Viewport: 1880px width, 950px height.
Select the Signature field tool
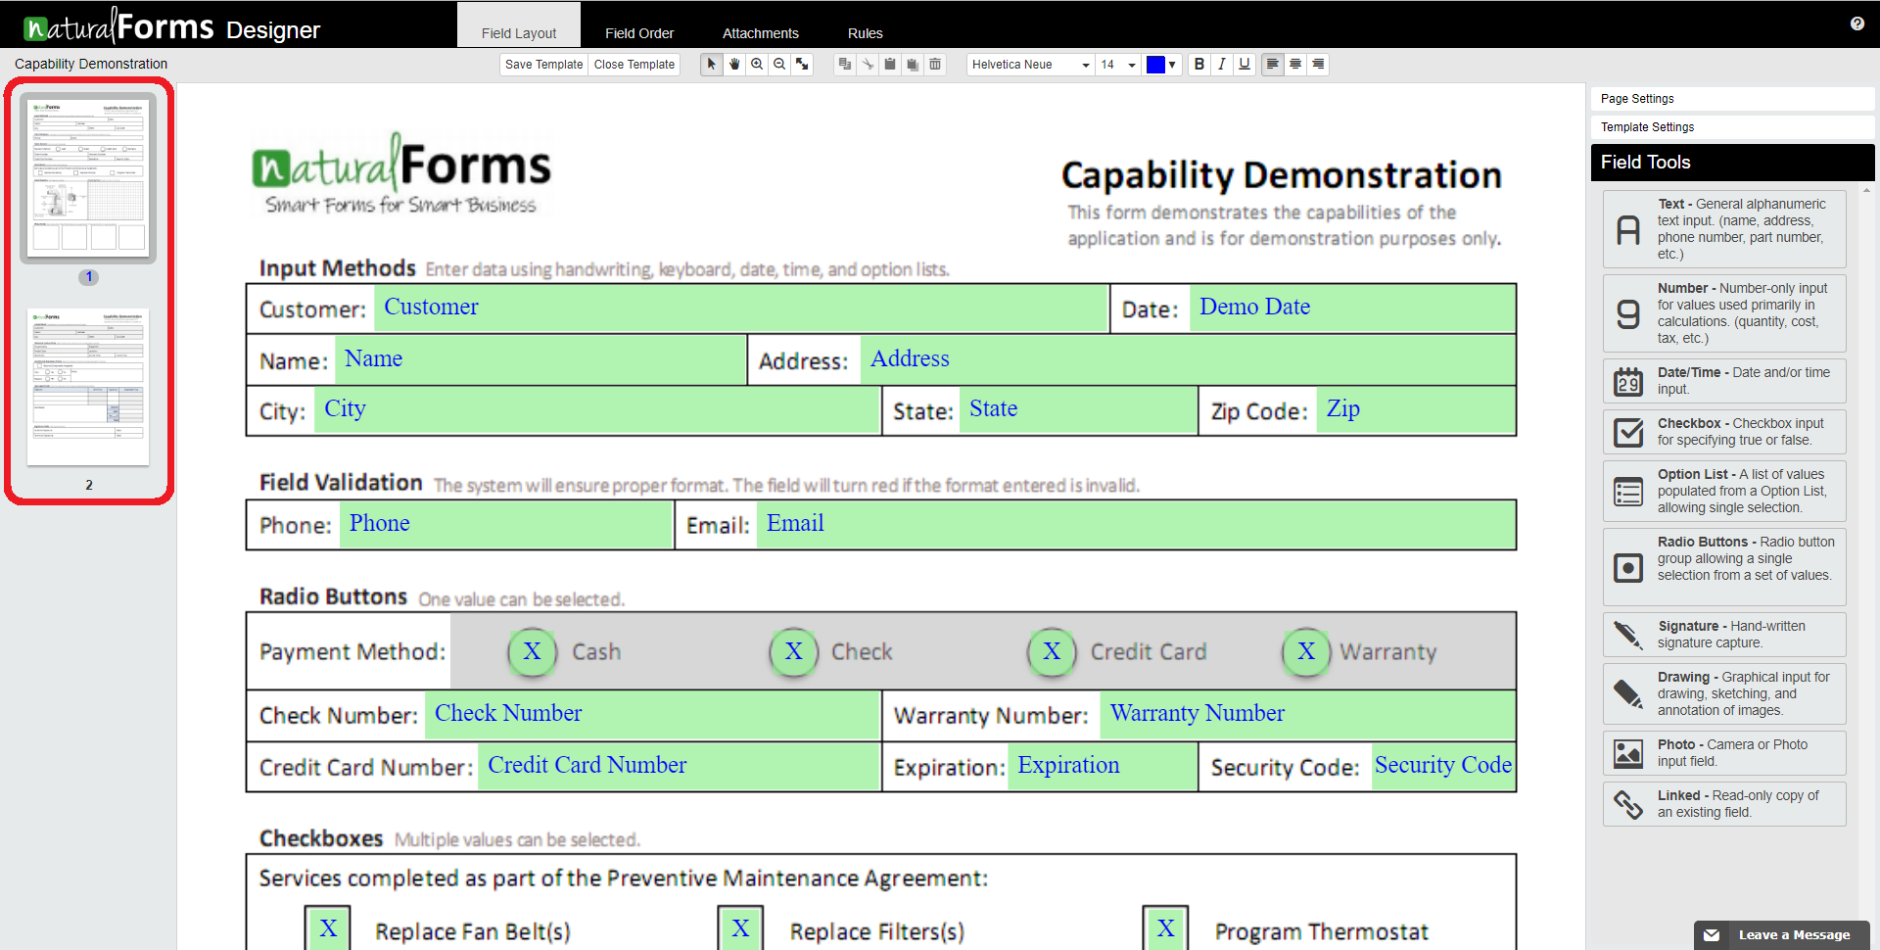[x=1724, y=635]
